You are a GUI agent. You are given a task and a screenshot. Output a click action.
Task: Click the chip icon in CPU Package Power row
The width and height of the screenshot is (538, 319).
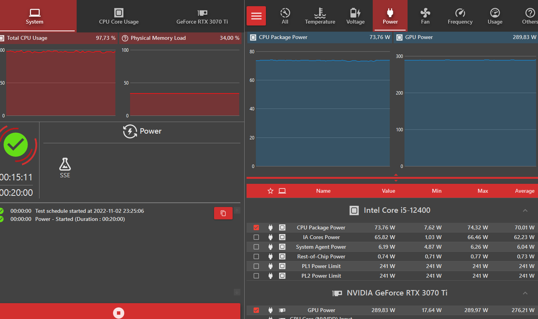point(282,227)
